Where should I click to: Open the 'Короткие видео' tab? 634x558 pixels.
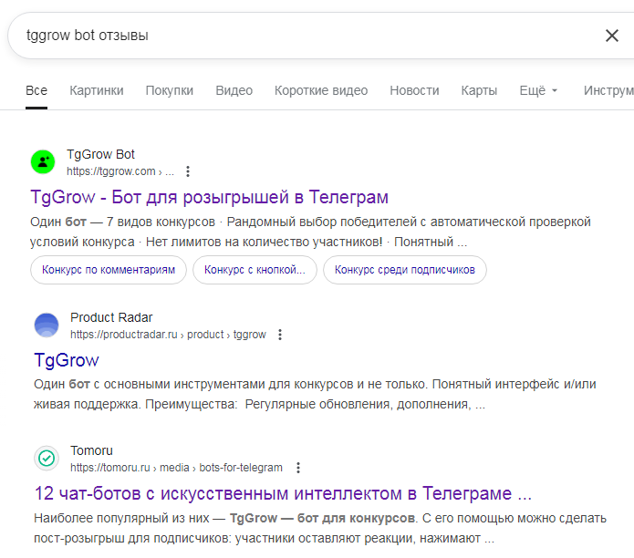(321, 90)
